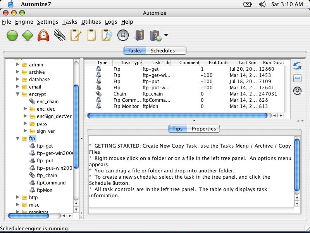This screenshot has height=233, width=310.
Task: Click the battery status icon in menu bar
Action: (x=248, y=4)
